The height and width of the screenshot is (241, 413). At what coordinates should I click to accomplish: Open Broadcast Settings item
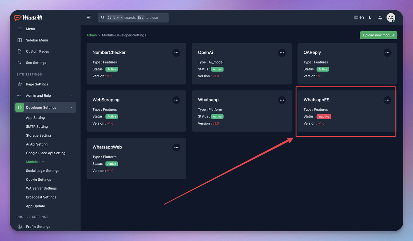point(41,197)
